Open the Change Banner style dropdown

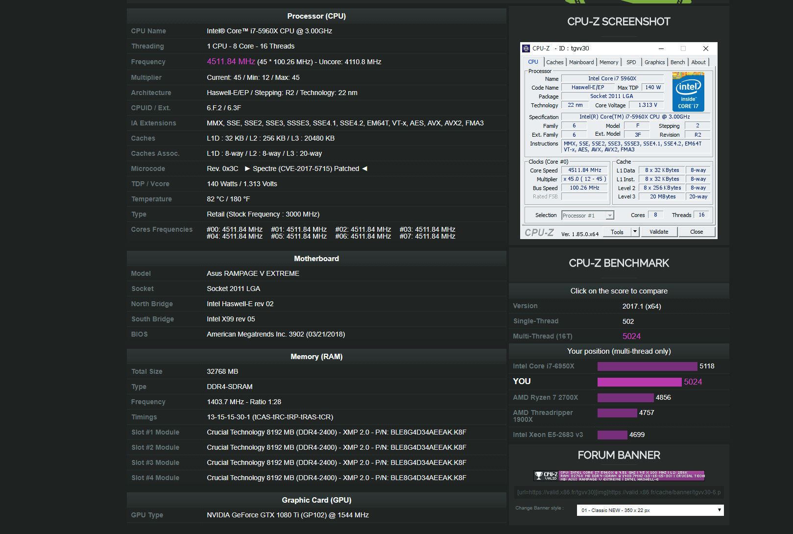pyautogui.click(x=650, y=510)
